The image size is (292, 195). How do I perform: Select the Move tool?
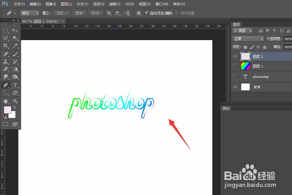pyautogui.click(x=15, y=30)
